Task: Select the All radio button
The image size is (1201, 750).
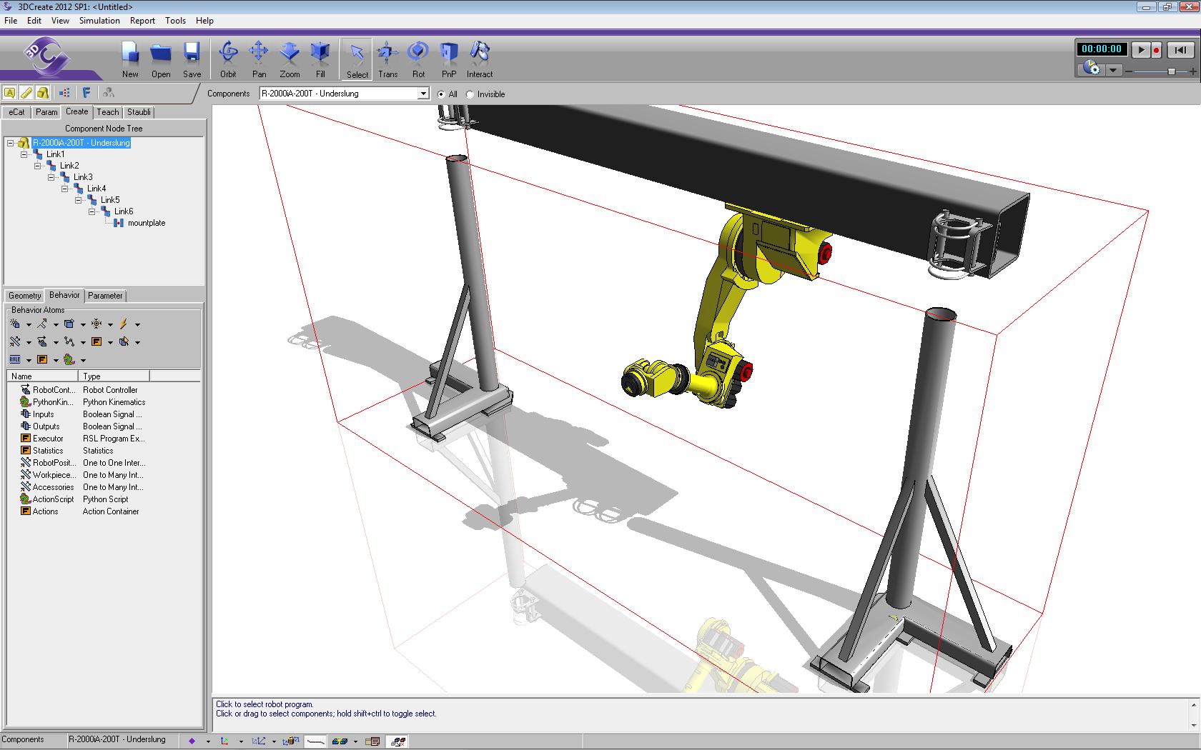Action: (441, 94)
